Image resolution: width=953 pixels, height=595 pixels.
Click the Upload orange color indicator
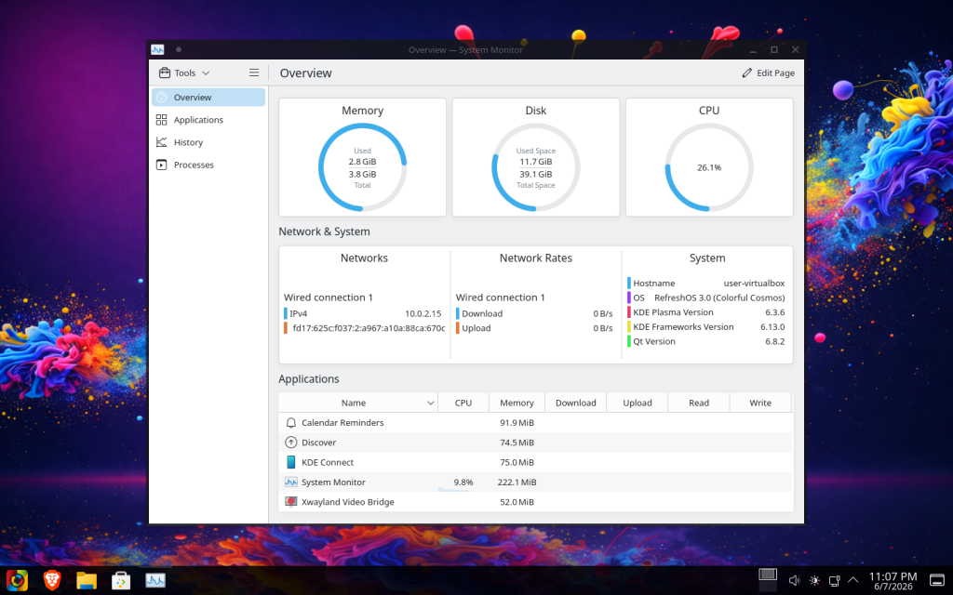tap(458, 328)
